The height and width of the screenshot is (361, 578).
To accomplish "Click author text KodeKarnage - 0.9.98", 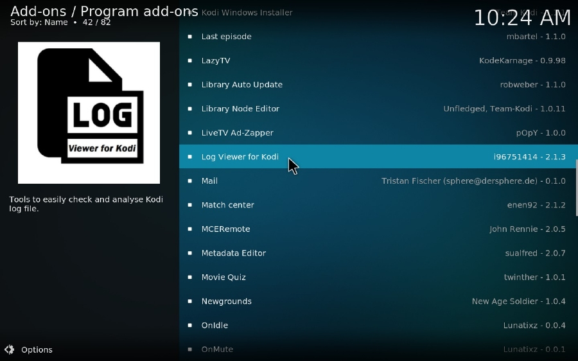I will [522, 60].
